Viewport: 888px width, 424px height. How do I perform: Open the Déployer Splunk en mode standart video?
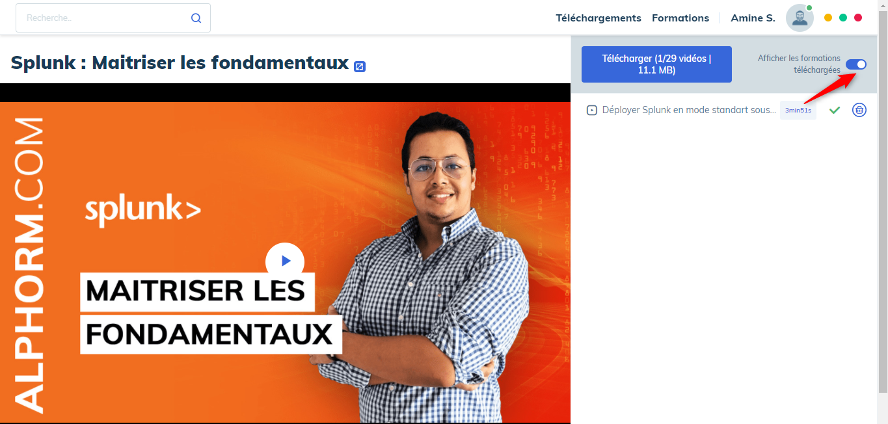[690, 111]
